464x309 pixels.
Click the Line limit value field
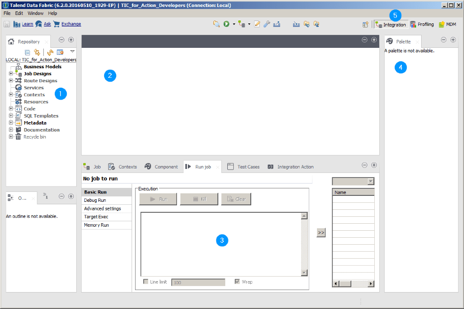tap(198, 283)
